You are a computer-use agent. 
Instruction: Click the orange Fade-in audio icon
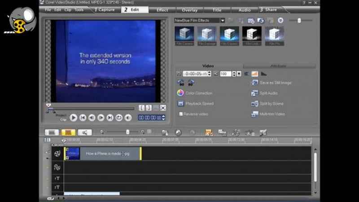click(254, 73)
